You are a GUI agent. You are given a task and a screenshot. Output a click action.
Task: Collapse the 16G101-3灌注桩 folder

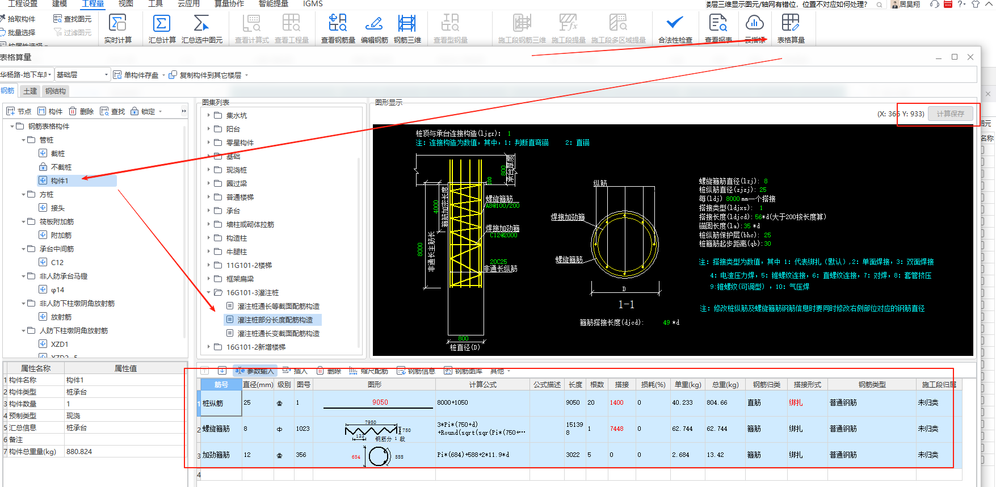(209, 292)
